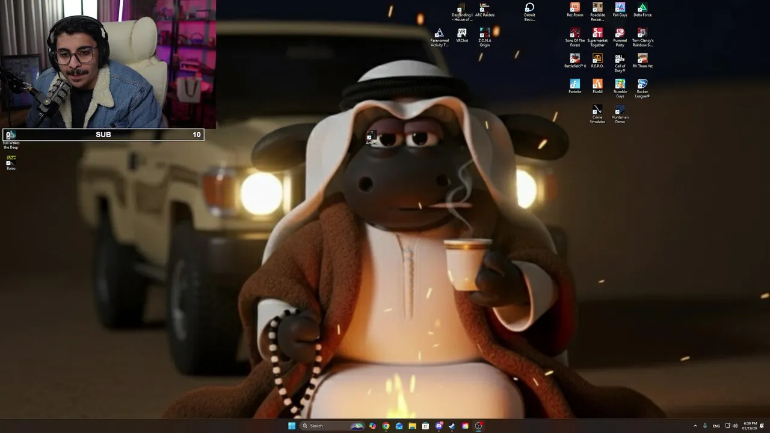Image resolution: width=770 pixels, height=433 pixels.
Task: Select the Stumble Guys desktop icon
Action: [x=620, y=89]
